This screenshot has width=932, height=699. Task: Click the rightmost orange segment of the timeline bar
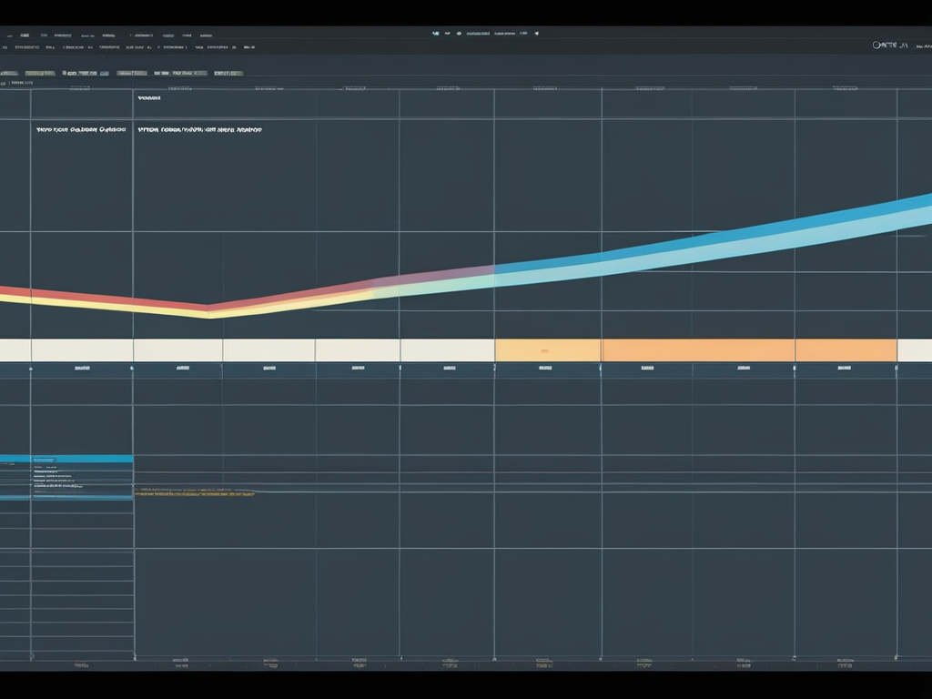click(x=846, y=350)
